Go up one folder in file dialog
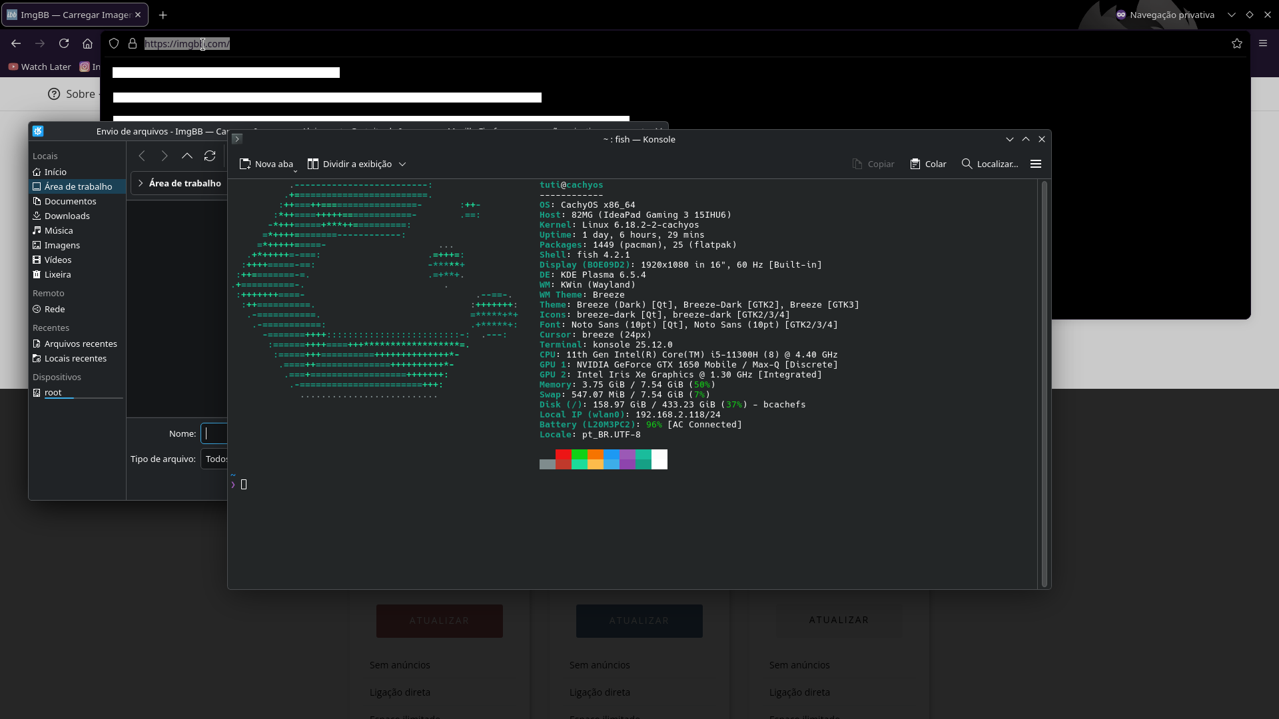 [187, 156]
